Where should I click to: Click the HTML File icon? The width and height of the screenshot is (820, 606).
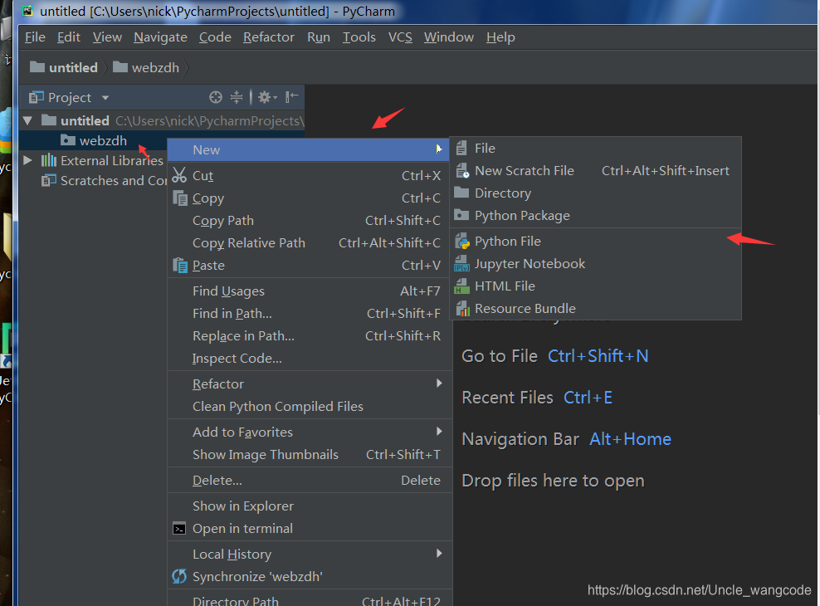(461, 286)
